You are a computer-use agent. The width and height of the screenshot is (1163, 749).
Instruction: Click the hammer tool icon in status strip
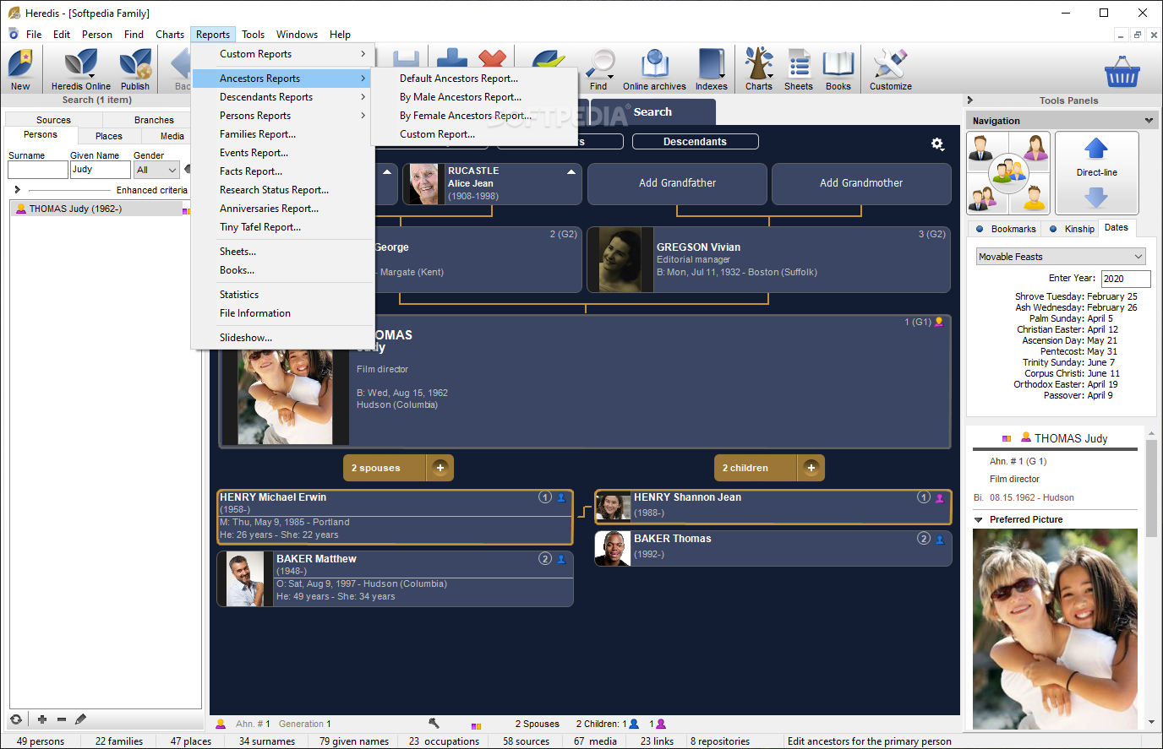pyautogui.click(x=434, y=724)
